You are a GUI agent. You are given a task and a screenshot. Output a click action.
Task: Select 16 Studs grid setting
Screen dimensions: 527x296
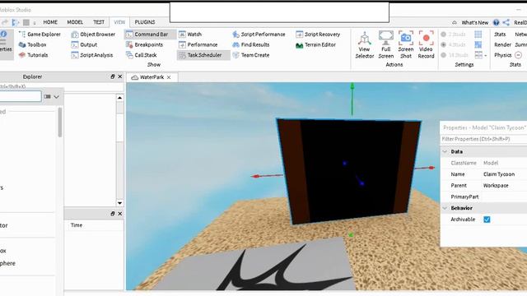point(455,55)
